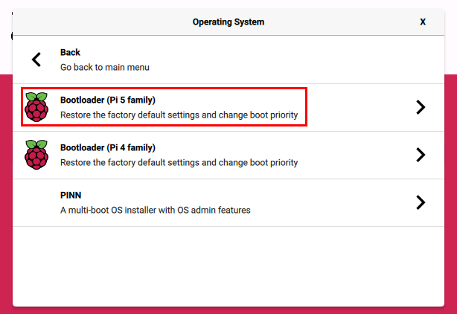Viewport: 457px width, 314px height.
Task: Click the Pi 4 "Restore the factory default settings" description
Action: (x=179, y=162)
